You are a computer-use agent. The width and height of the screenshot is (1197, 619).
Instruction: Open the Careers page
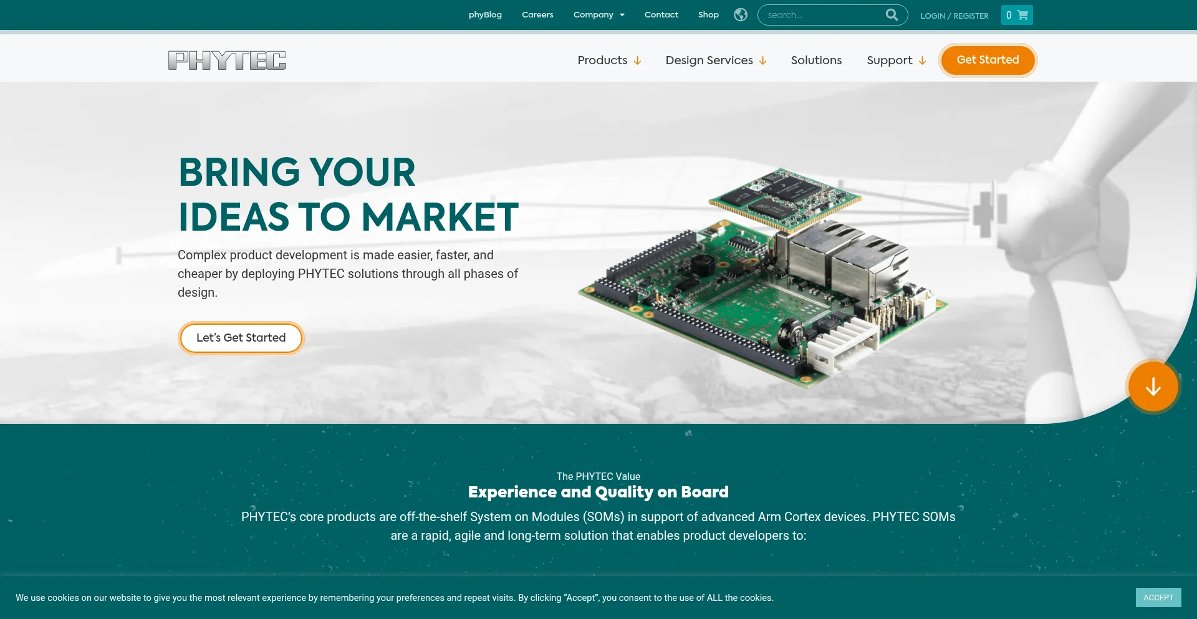click(x=537, y=14)
